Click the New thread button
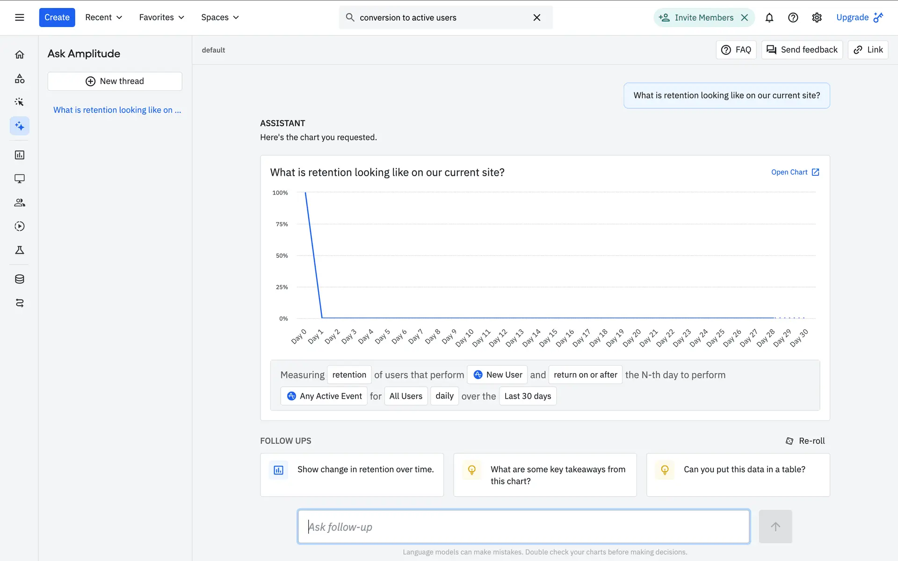 [x=115, y=81]
